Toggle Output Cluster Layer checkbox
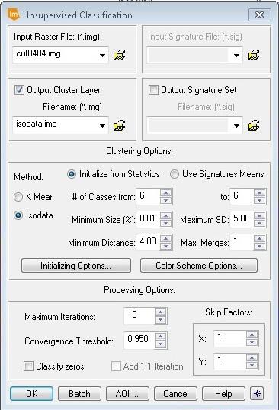 19,89
